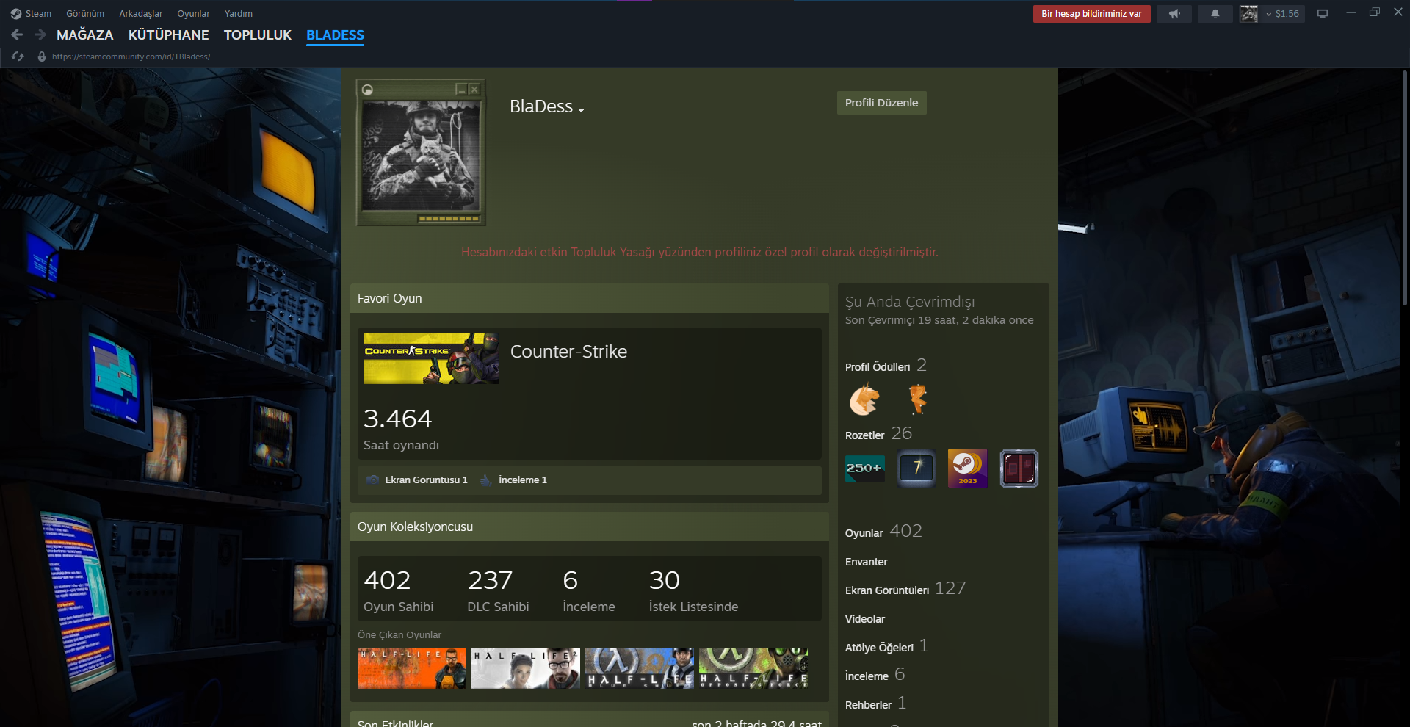Open the İnceleme 1 link under Counter-Strike
This screenshot has width=1410, height=727.
tap(523, 480)
